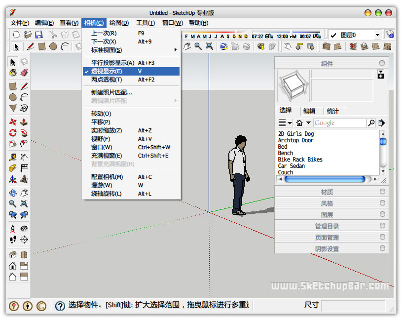Choose 平行投影显示(A) from the camera menu
Viewport: 402px width, 321px height.
[x=131, y=63]
